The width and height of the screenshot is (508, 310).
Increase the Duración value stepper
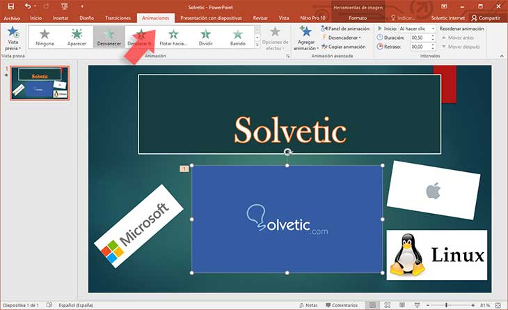pyautogui.click(x=433, y=36)
